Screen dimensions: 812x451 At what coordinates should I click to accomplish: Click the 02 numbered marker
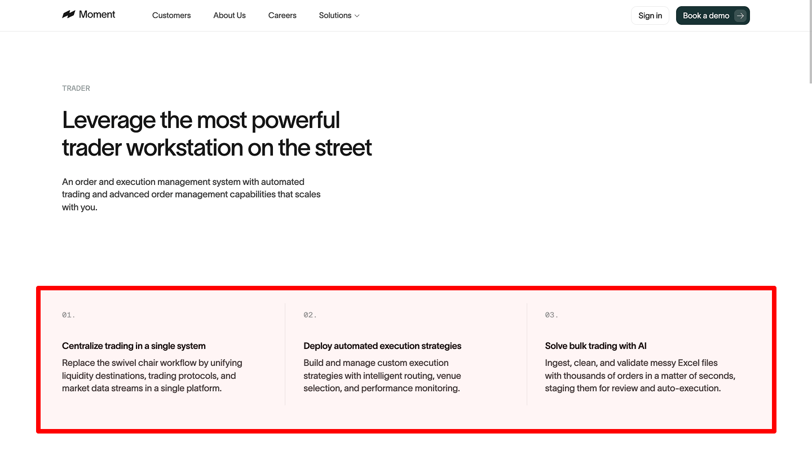click(x=309, y=315)
